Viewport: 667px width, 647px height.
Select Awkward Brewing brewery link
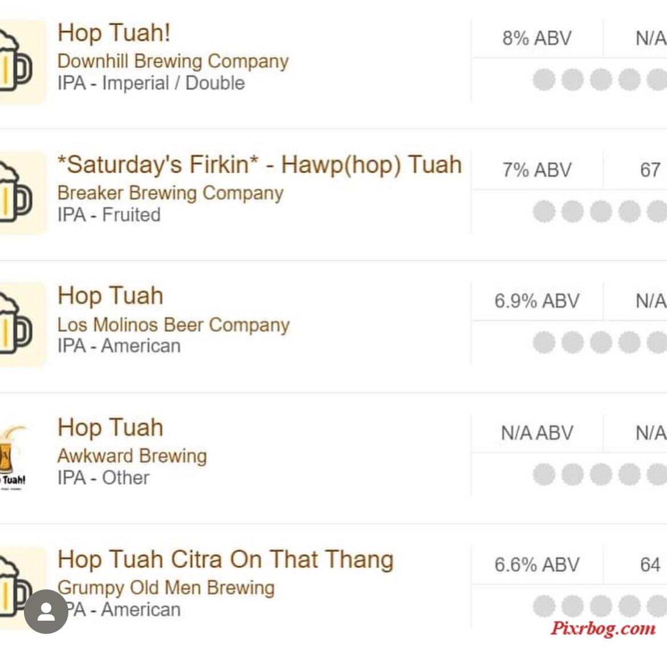click(x=132, y=456)
